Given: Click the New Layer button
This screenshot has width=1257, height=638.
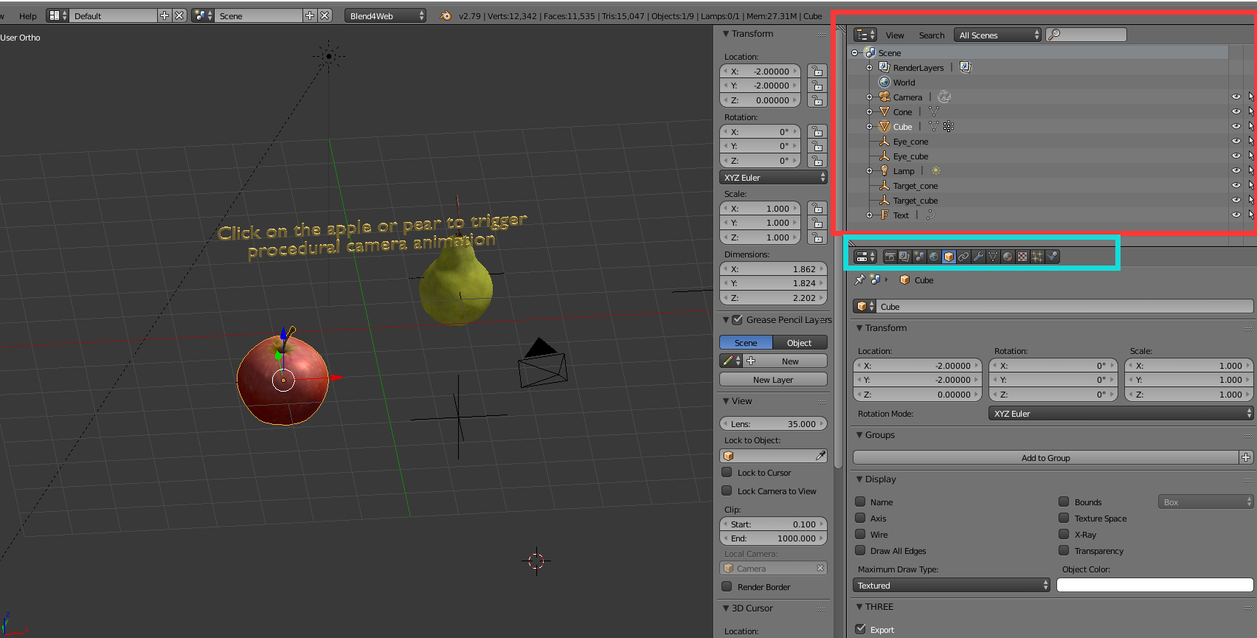Looking at the screenshot, I should pyautogui.click(x=773, y=380).
